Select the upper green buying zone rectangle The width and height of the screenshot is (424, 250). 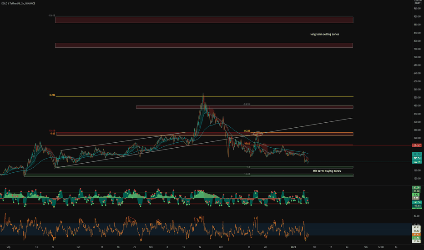204,167
